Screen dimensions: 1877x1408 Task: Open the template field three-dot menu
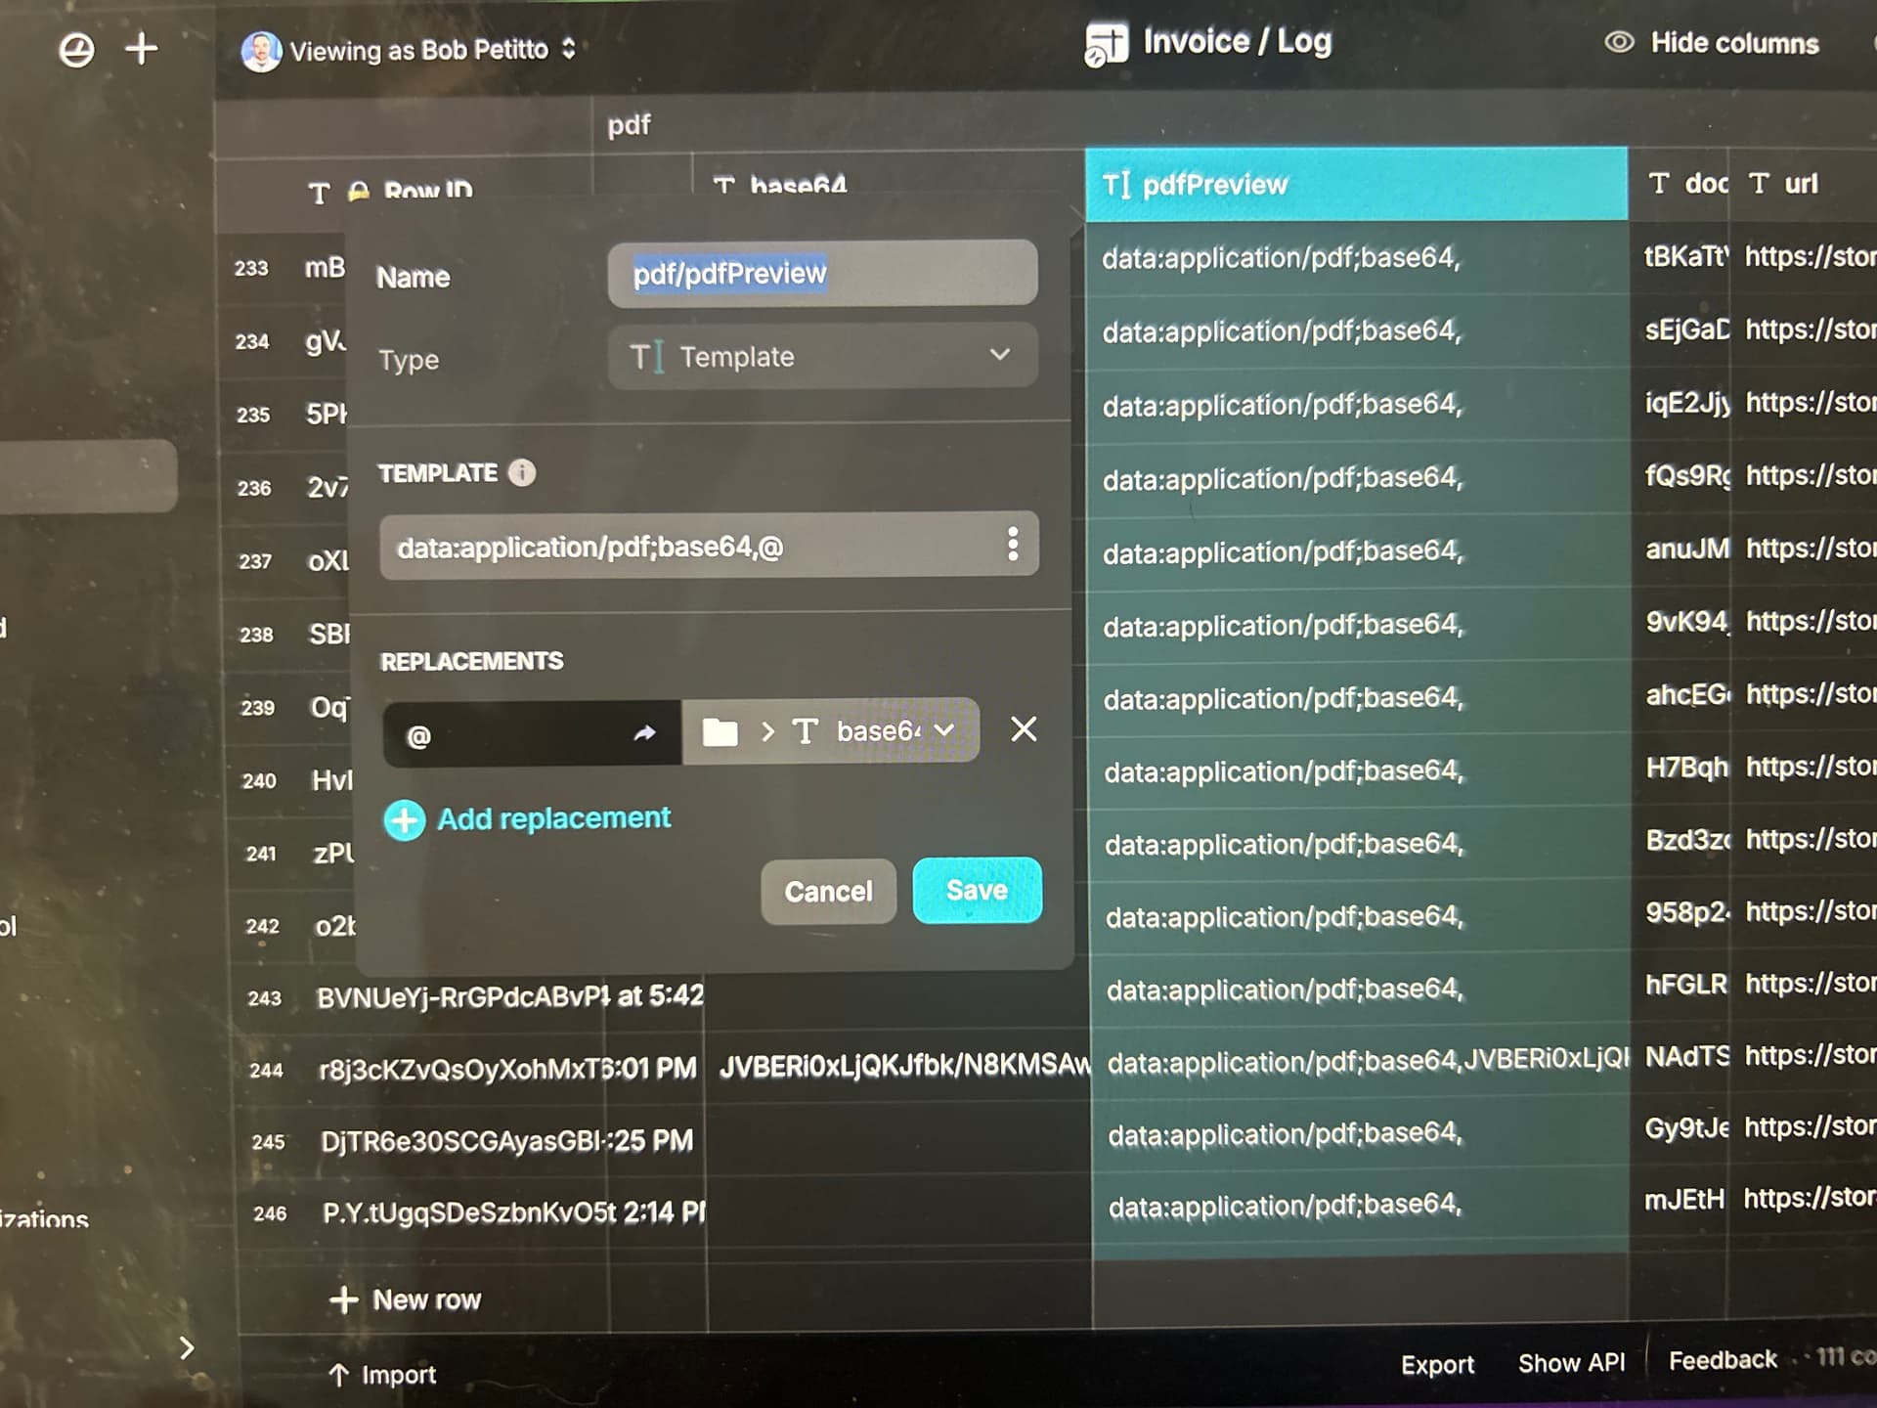[1013, 544]
